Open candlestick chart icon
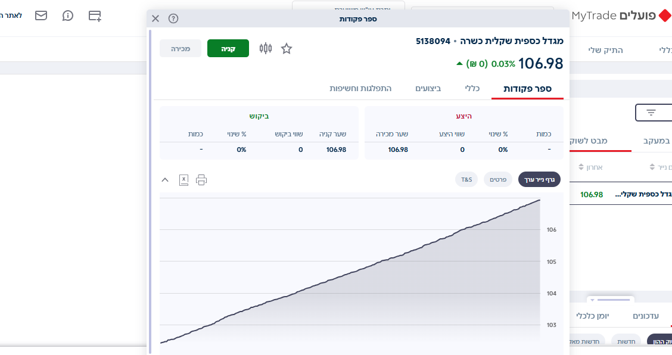The width and height of the screenshot is (672, 355). [x=266, y=48]
